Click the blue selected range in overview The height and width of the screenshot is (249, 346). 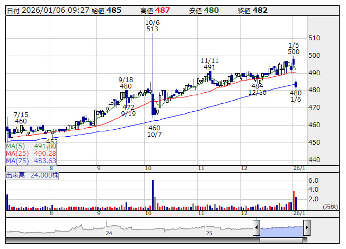click(x=281, y=228)
